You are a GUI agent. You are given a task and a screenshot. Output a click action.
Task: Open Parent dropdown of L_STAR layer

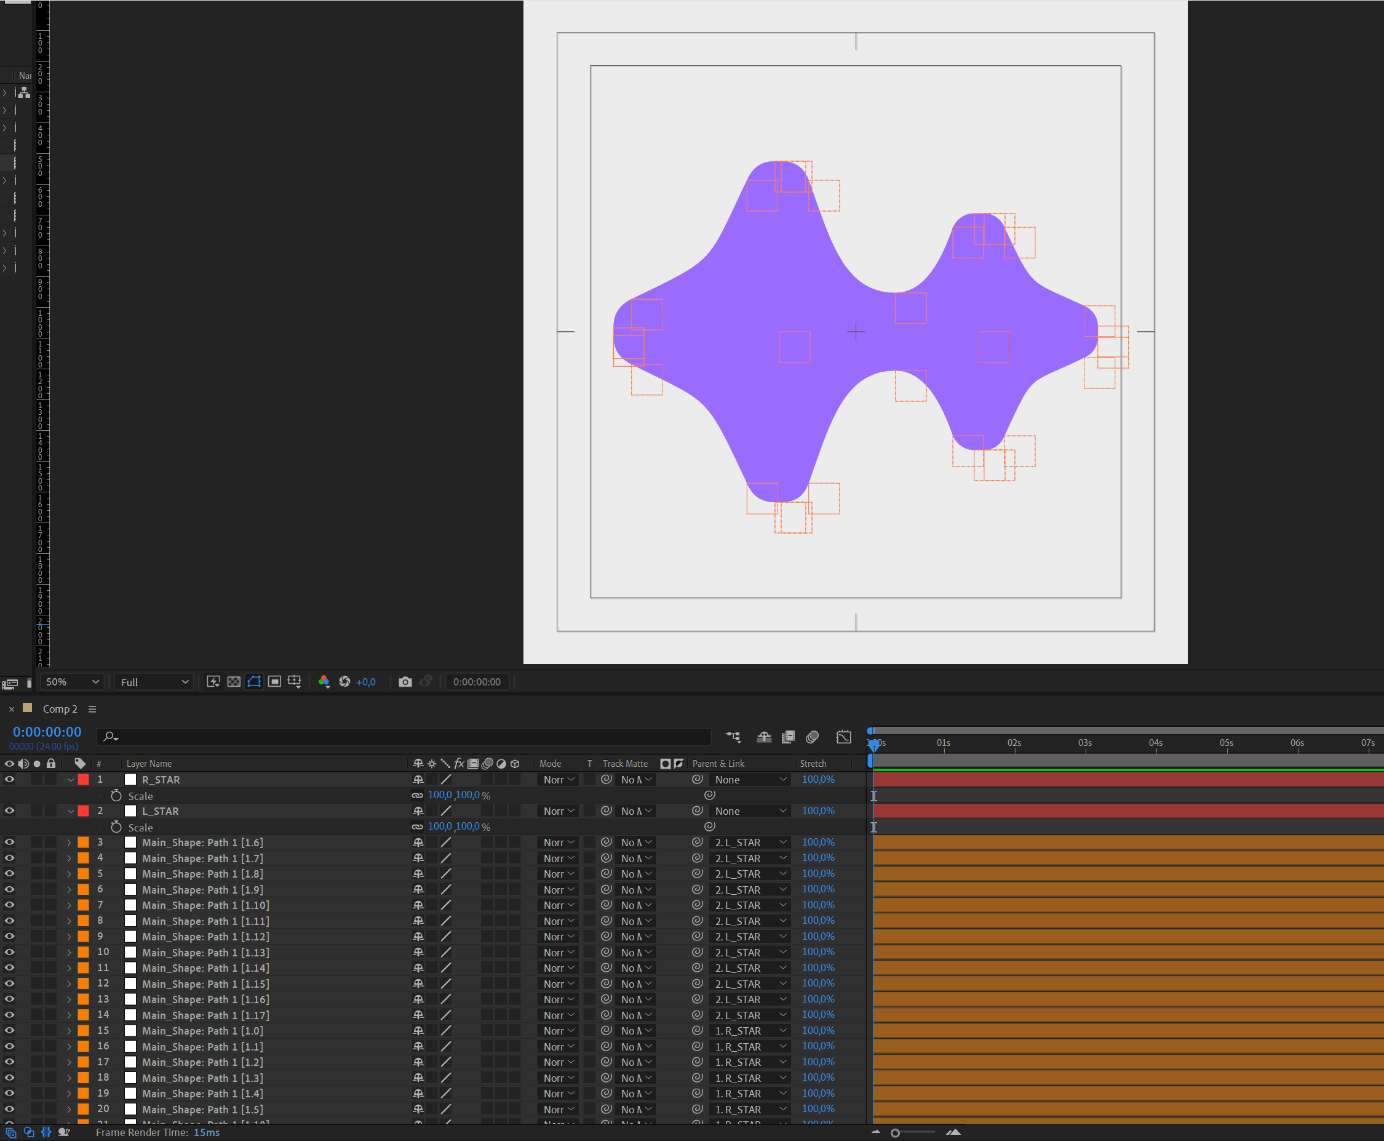click(749, 811)
